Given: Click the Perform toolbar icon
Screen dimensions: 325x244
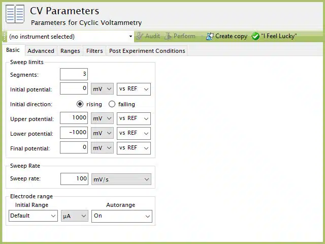Looking at the screenshot, I should tap(168, 36).
